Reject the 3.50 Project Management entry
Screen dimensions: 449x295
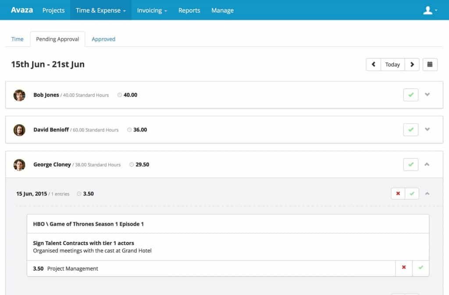[404, 268]
